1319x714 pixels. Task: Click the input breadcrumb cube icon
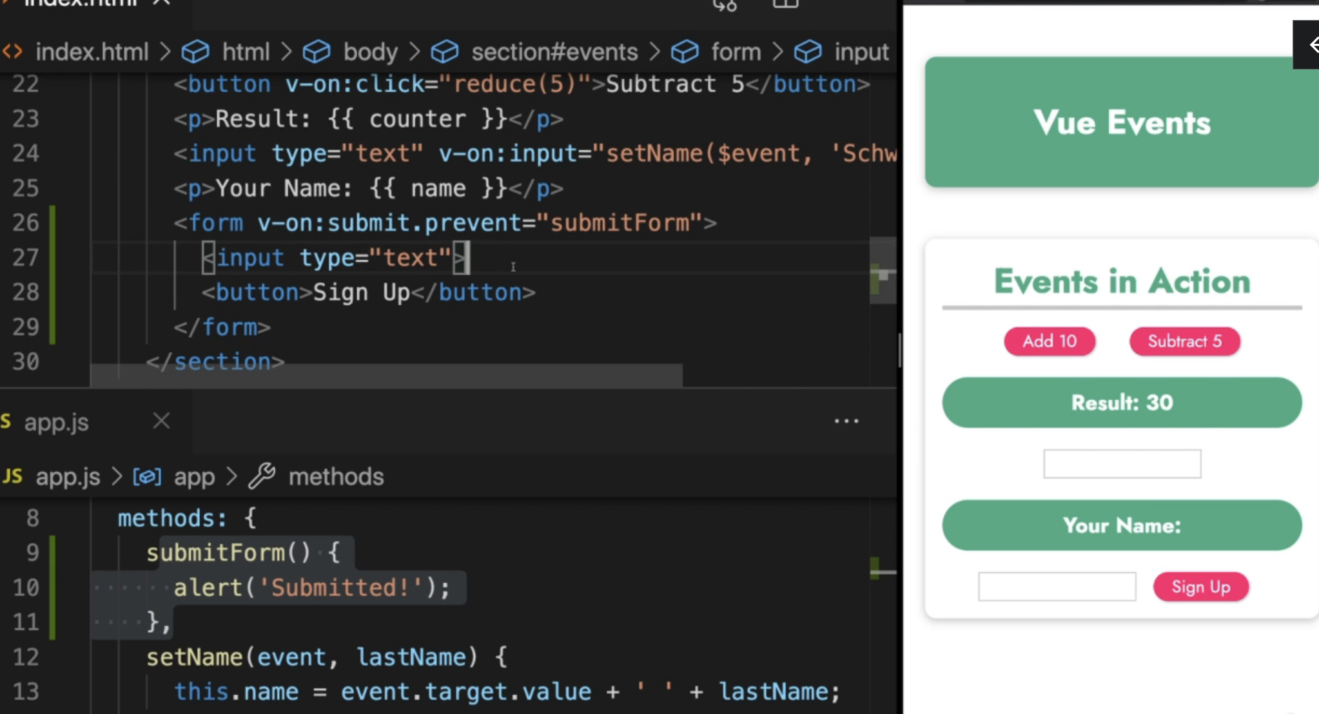(x=808, y=52)
